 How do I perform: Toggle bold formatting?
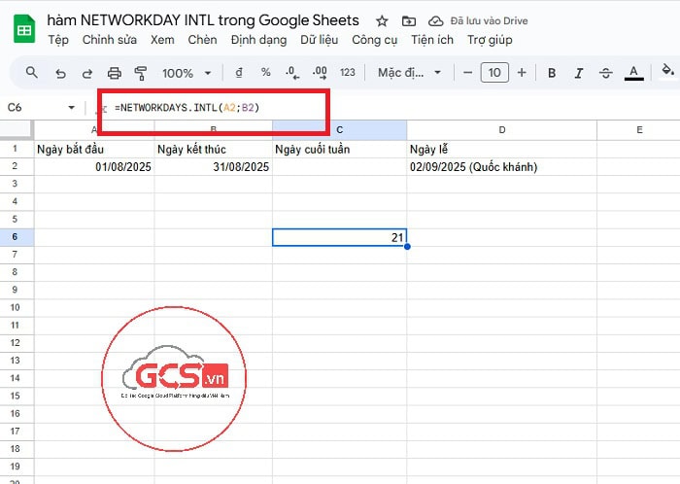point(552,73)
